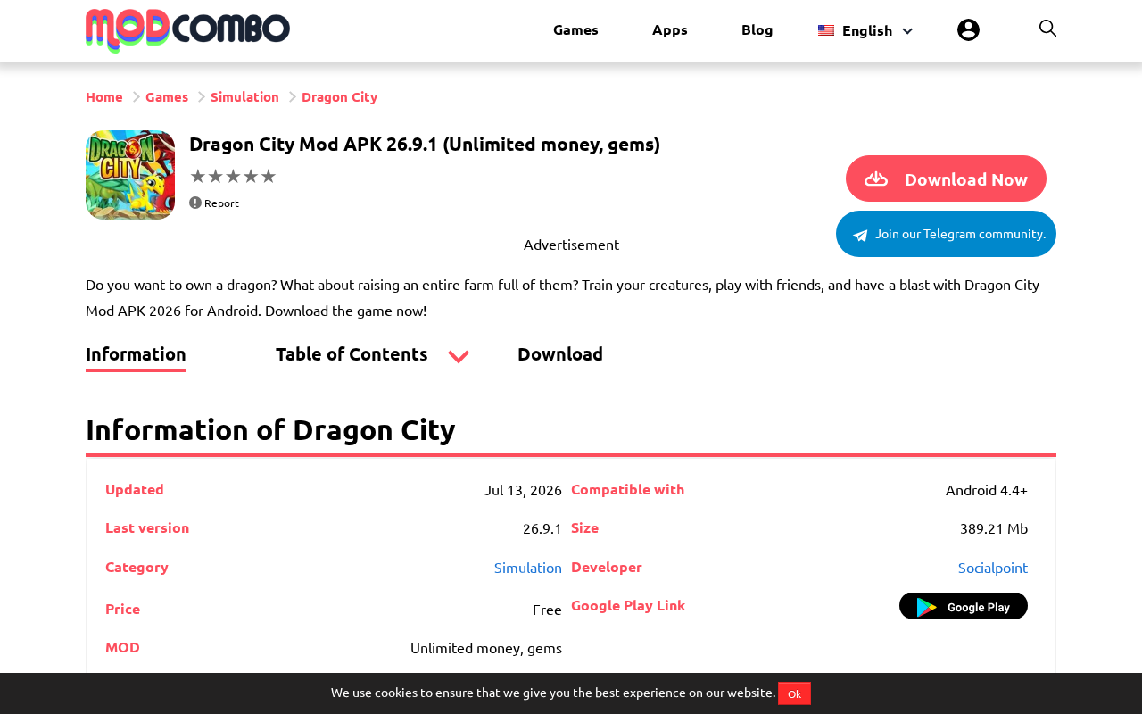Viewport: 1142px width, 714px height.
Task: Click the Google Play badge
Action: (964, 606)
